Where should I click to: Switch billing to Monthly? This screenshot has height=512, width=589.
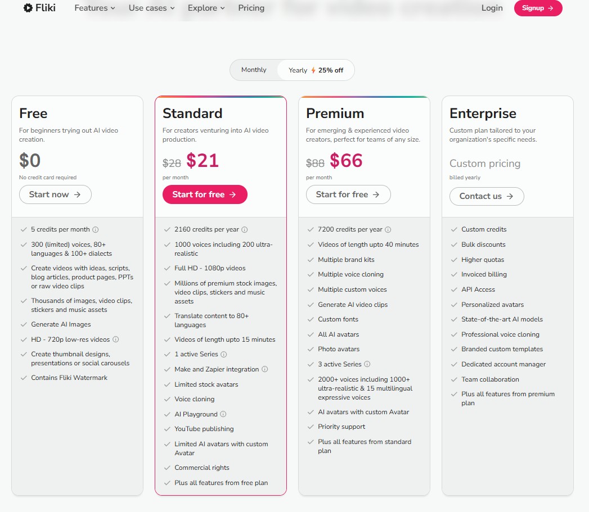click(254, 70)
